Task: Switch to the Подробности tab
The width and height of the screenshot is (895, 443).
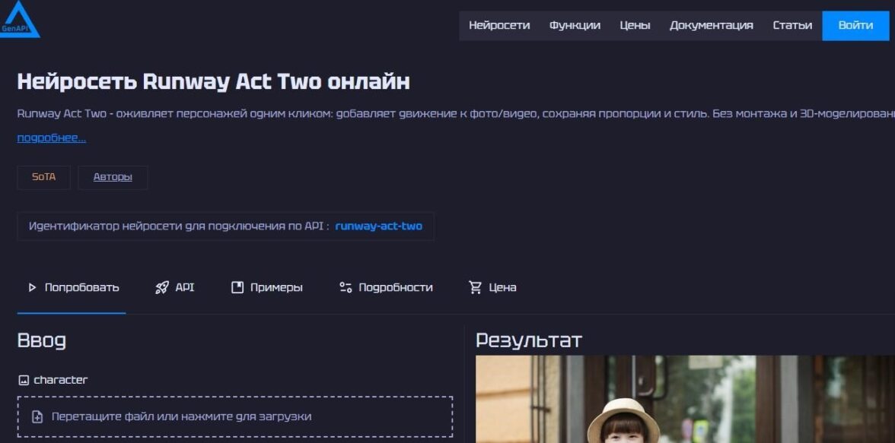Action: pyautogui.click(x=386, y=287)
